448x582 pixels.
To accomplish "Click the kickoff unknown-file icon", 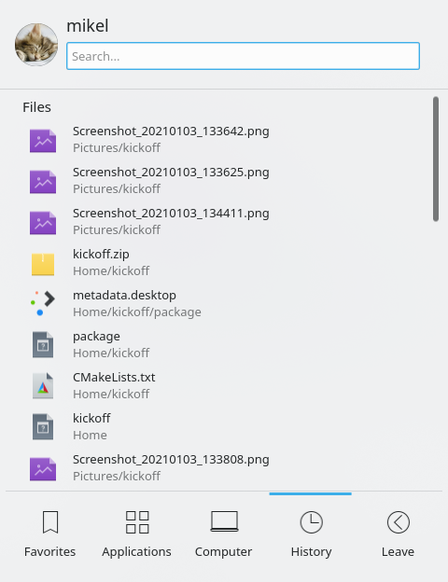I will click(x=43, y=426).
